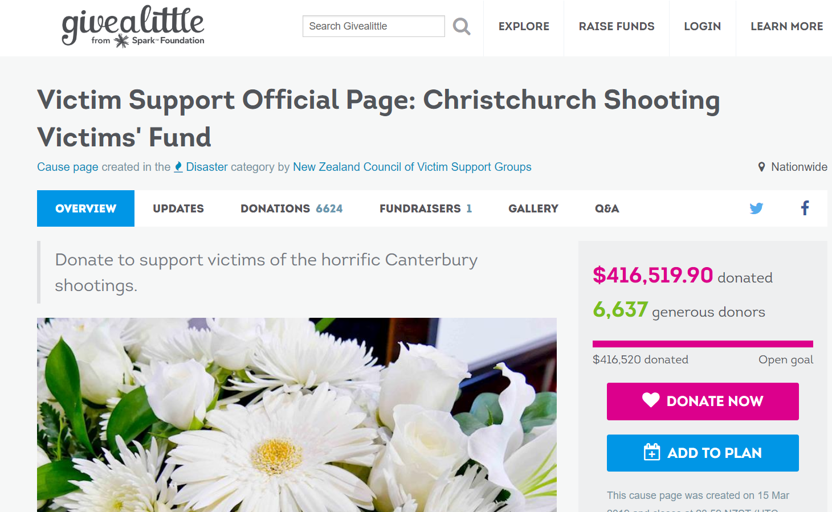
Task: Share the page via Facebook icon
Action: [805, 208]
